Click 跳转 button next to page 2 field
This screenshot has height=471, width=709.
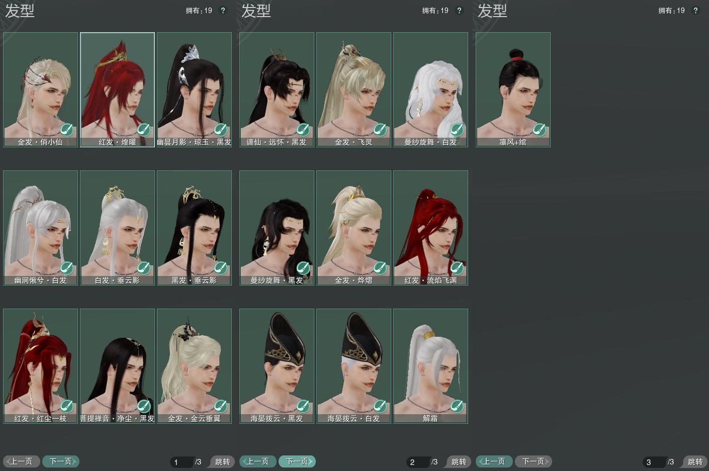(x=458, y=461)
